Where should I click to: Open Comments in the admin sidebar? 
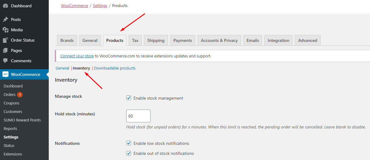(24, 61)
